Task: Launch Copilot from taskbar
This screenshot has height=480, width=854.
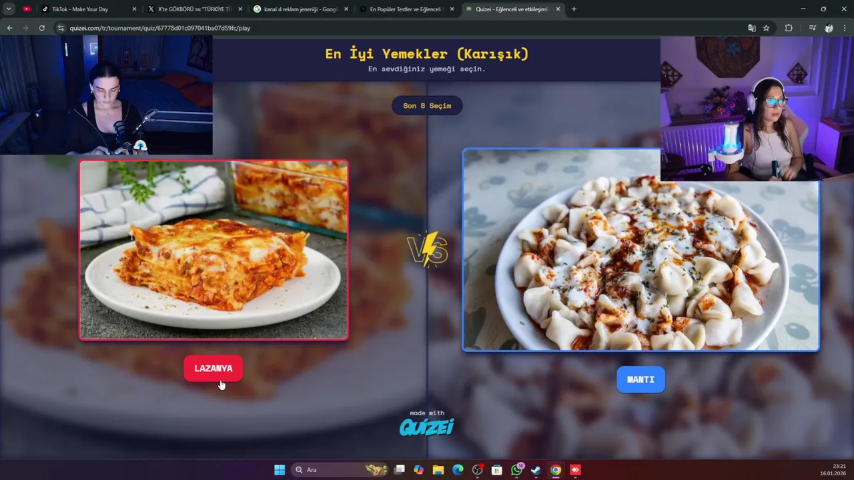Action: [418, 470]
